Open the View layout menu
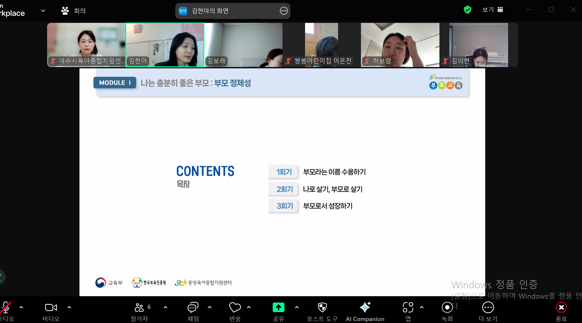582x323 pixels. (x=492, y=10)
